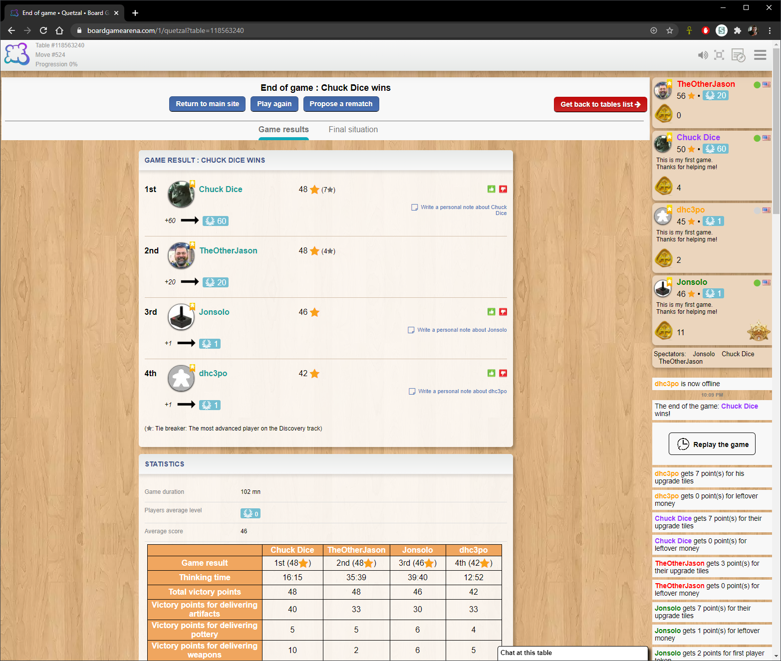Click dhc3po ELO badge 1 in side panel
The image size is (781, 661).
tap(713, 221)
